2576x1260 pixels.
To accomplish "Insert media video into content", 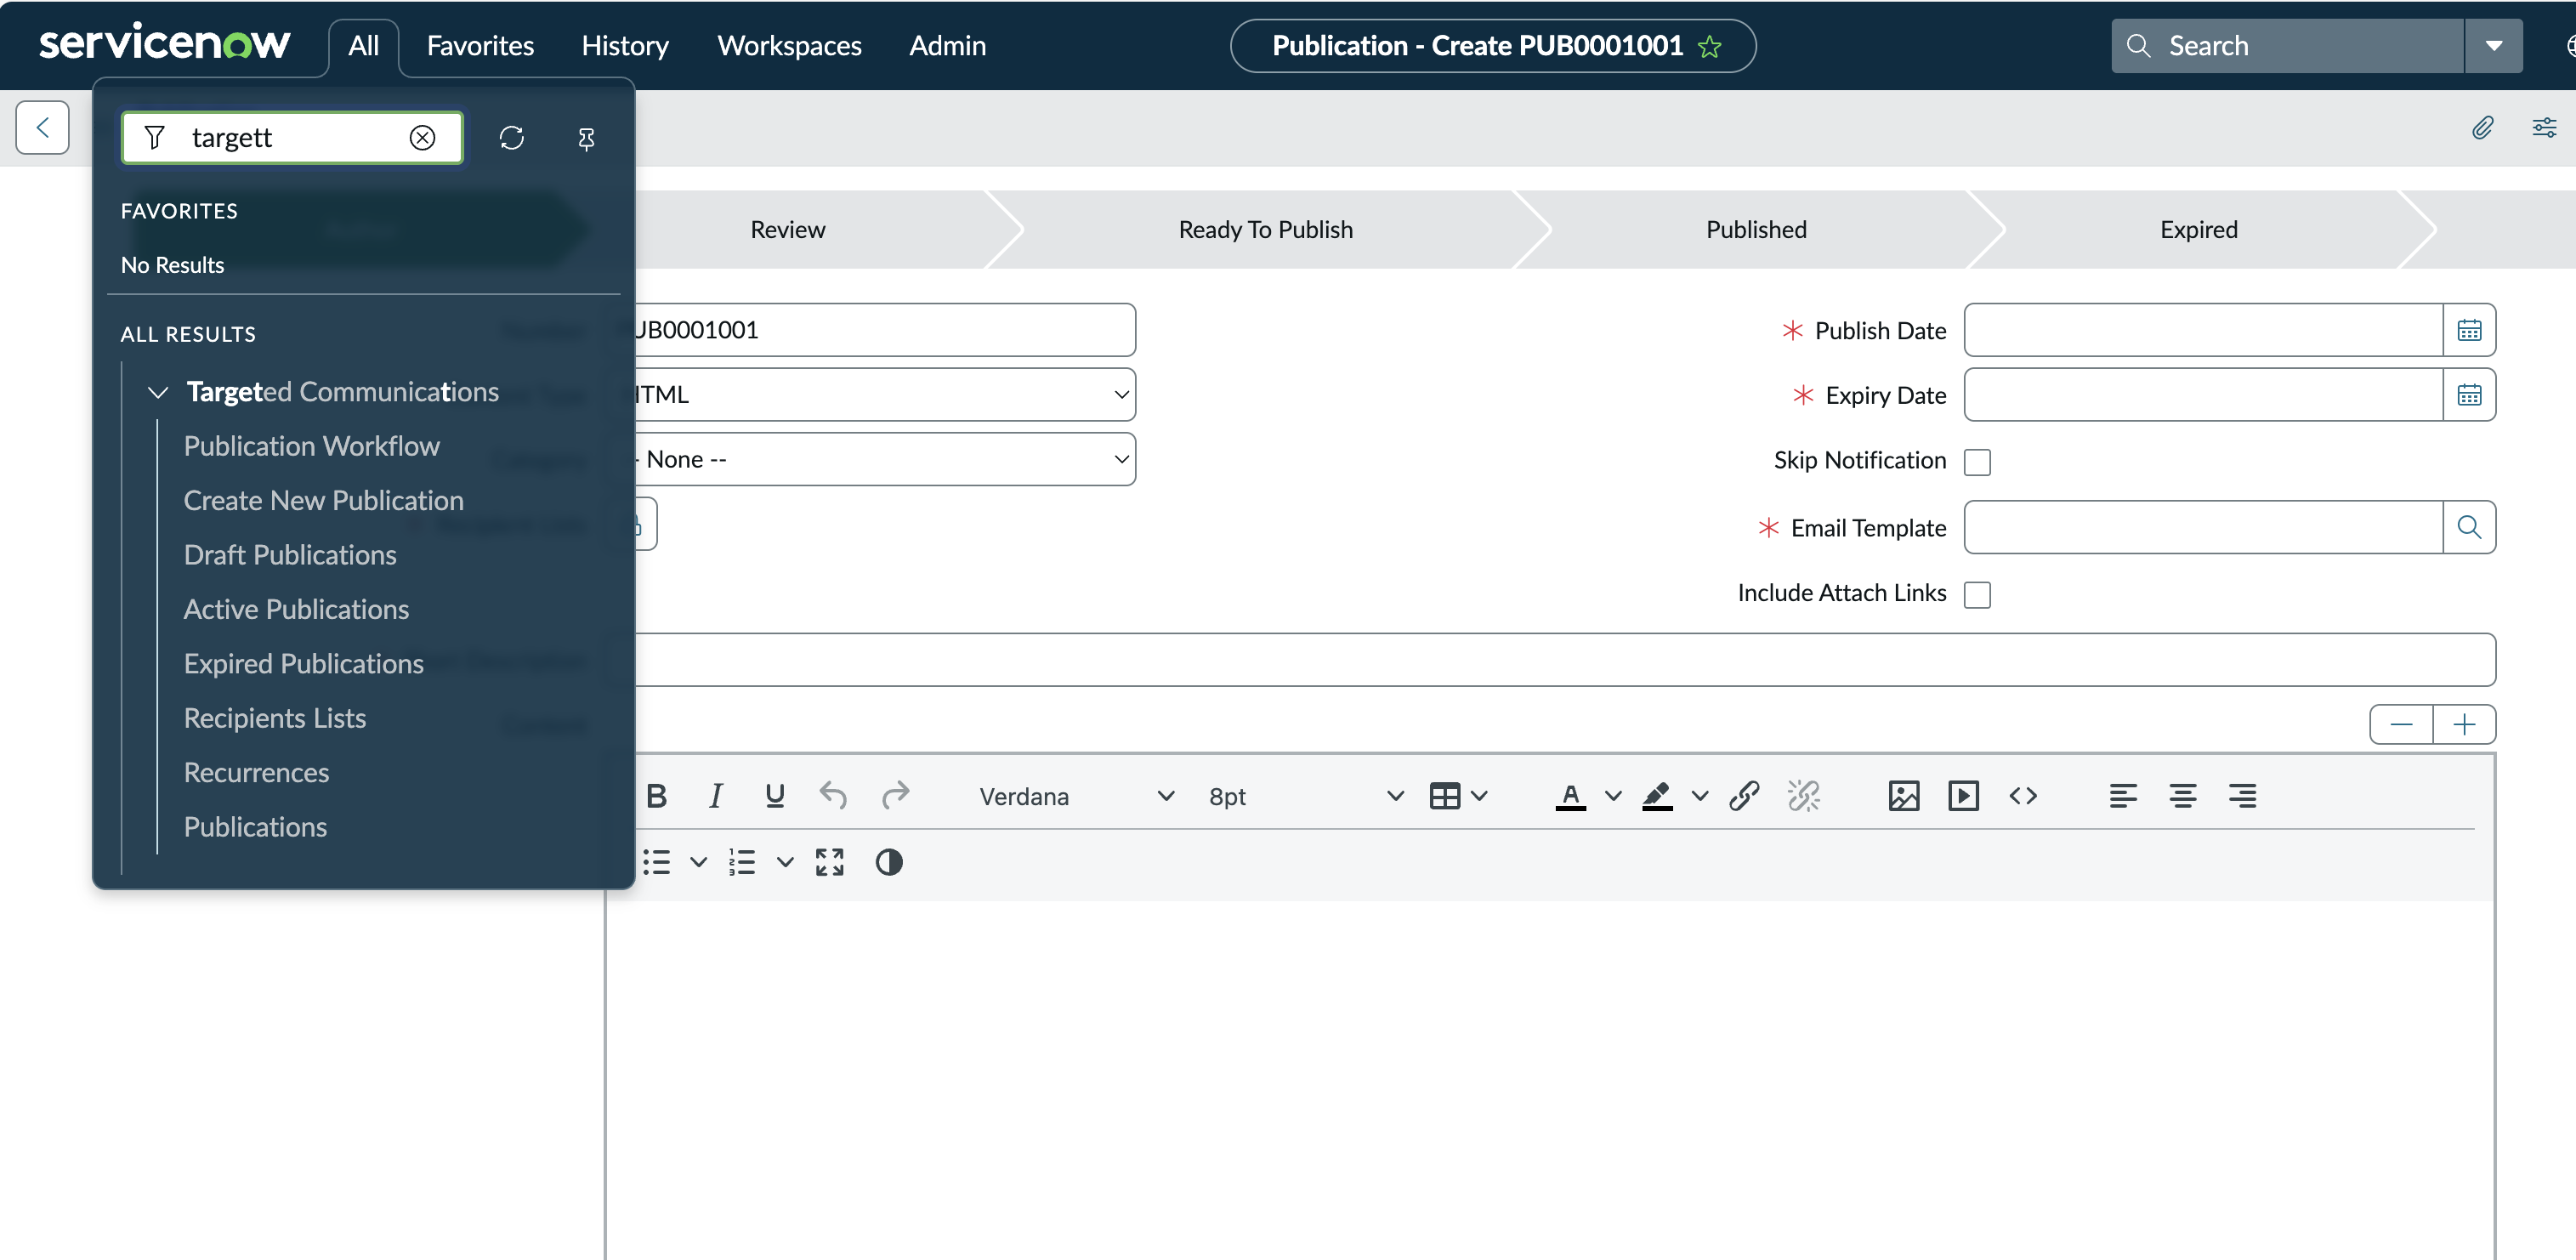I will [1964, 796].
